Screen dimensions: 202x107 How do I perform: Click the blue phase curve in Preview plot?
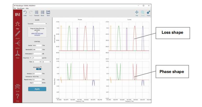tap(93, 83)
